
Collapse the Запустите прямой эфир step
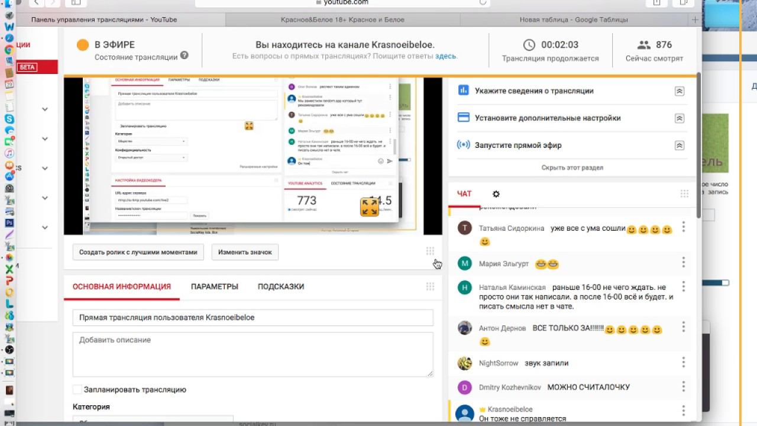pos(680,146)
